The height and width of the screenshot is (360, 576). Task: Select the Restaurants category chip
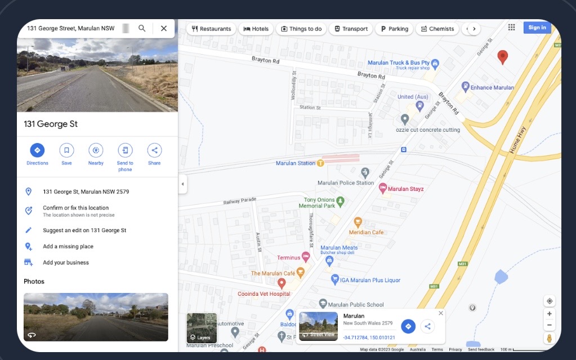[x=211, y=29]
